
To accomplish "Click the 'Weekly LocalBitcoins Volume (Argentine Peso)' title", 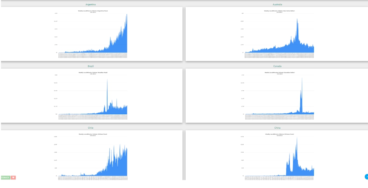I will coord(93,11).
